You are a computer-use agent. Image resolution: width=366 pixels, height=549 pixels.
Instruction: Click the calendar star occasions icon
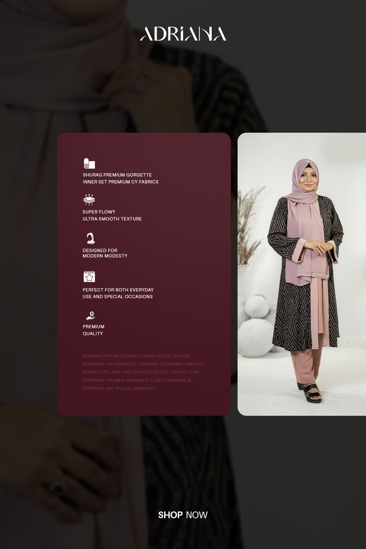[89, 276]
